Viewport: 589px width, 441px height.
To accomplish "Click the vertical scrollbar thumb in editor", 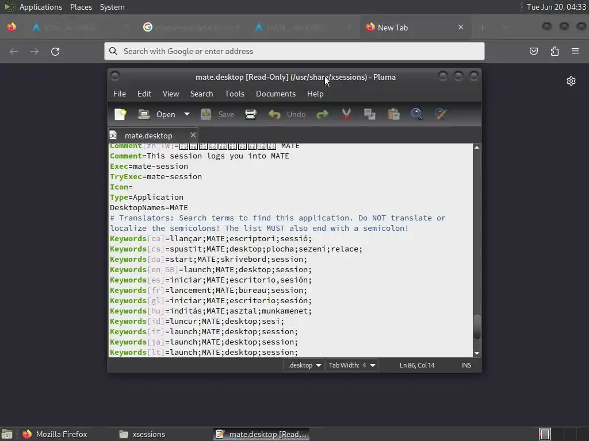I will click(477, 327).
